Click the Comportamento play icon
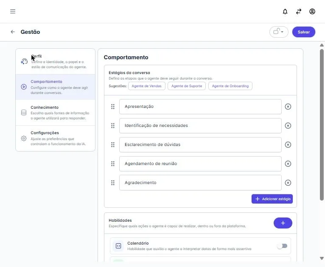 [x=24, y=87]
